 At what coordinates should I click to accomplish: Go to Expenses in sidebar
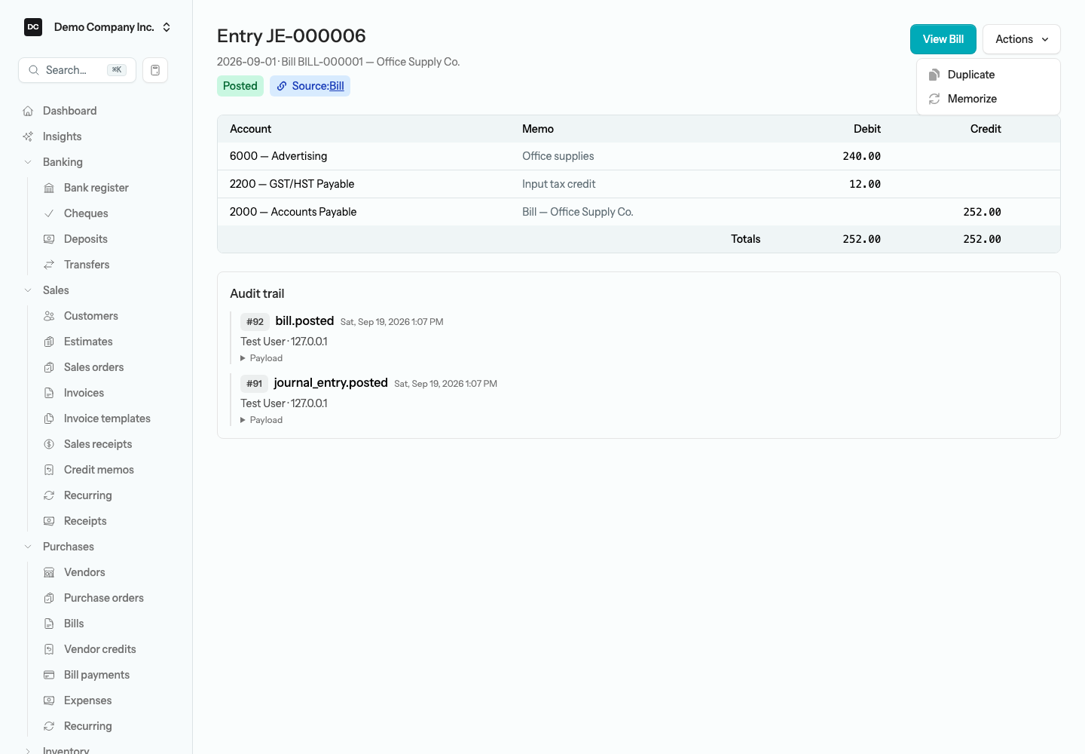[88, 700]
